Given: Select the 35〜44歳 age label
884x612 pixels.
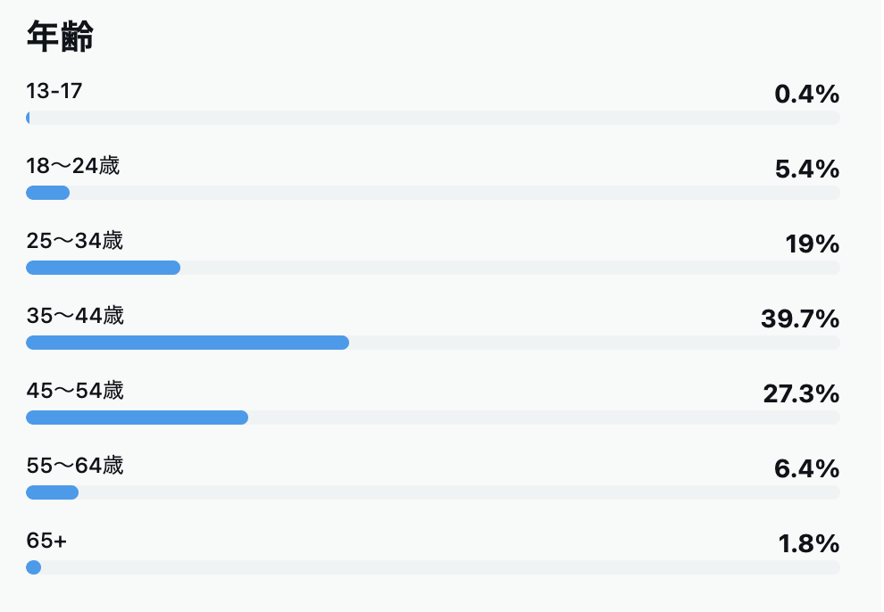Looking at the screenshot, I should [75, 315].
